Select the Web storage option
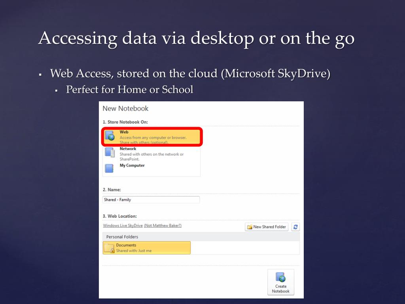 (152, 137)
